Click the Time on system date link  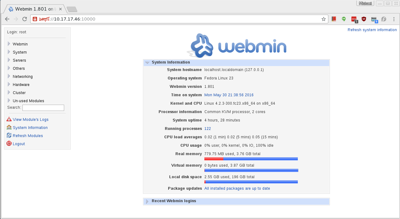pos(229,95)
